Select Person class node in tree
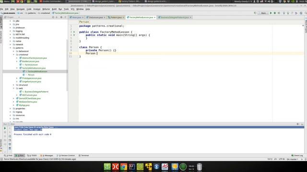Viewport: 307px width, 172px height. [31, 75]
